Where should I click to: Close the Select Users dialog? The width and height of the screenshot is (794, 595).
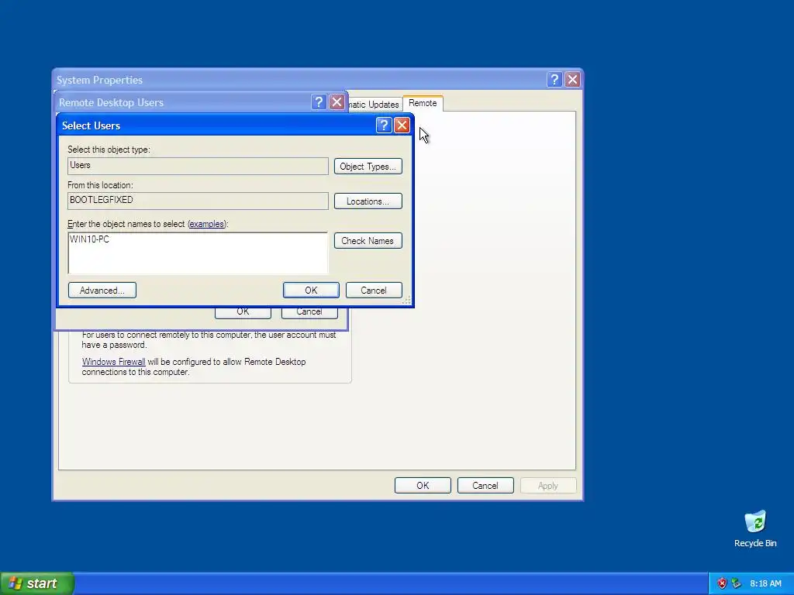(402, 125)
